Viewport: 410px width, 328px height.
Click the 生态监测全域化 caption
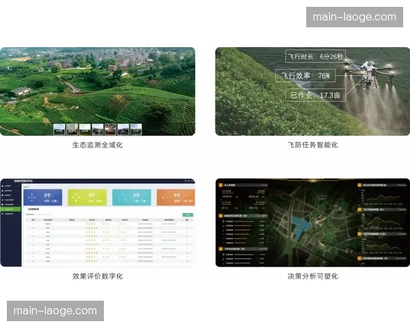(x=98, y=145)
